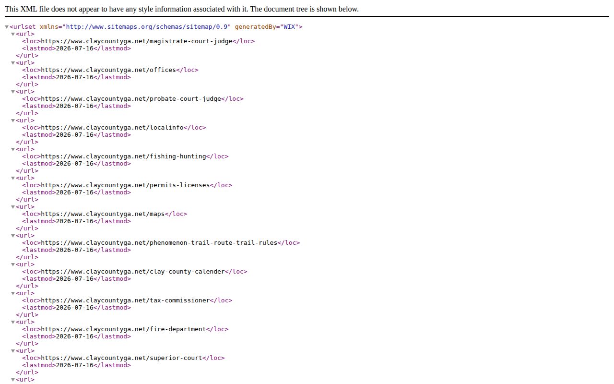Collapse the url node for magistrate-court-judge
Screen dimensions: 614x384
(13, 34)
